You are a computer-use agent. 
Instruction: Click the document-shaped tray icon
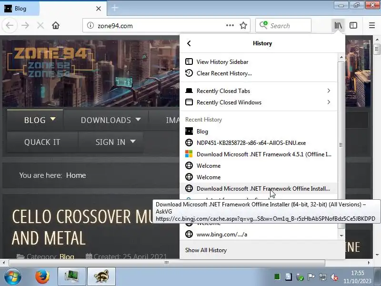tap(289, 276)
